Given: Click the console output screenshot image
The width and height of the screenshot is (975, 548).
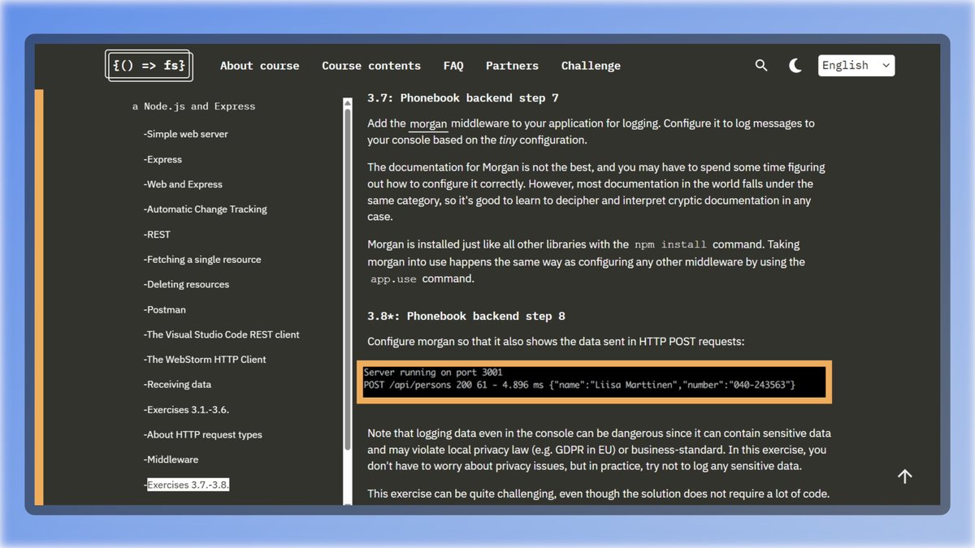Looking at the screenshot, I should (x=593, y=382).
